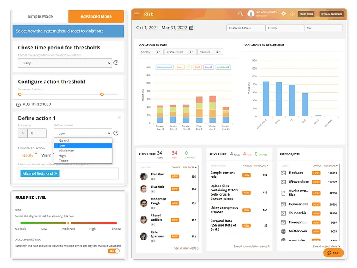Remove the Notify action with its X

click(x=36, y=152)
